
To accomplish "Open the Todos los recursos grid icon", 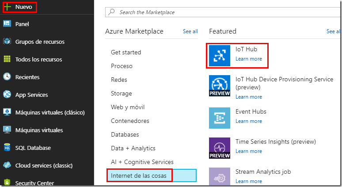I will point(7,59).
